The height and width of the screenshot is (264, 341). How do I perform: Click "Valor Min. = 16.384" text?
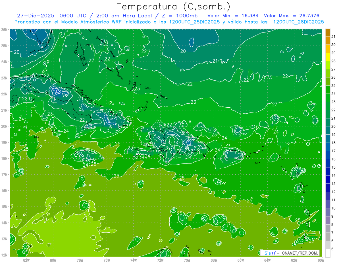coord(233,16)
